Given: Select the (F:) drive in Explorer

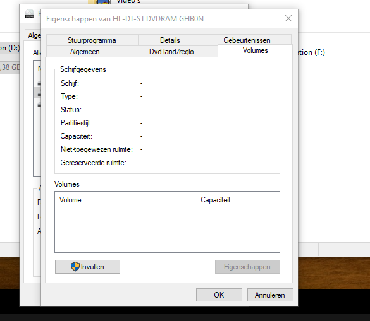Looking at the screenshot, I should (312, 52).
